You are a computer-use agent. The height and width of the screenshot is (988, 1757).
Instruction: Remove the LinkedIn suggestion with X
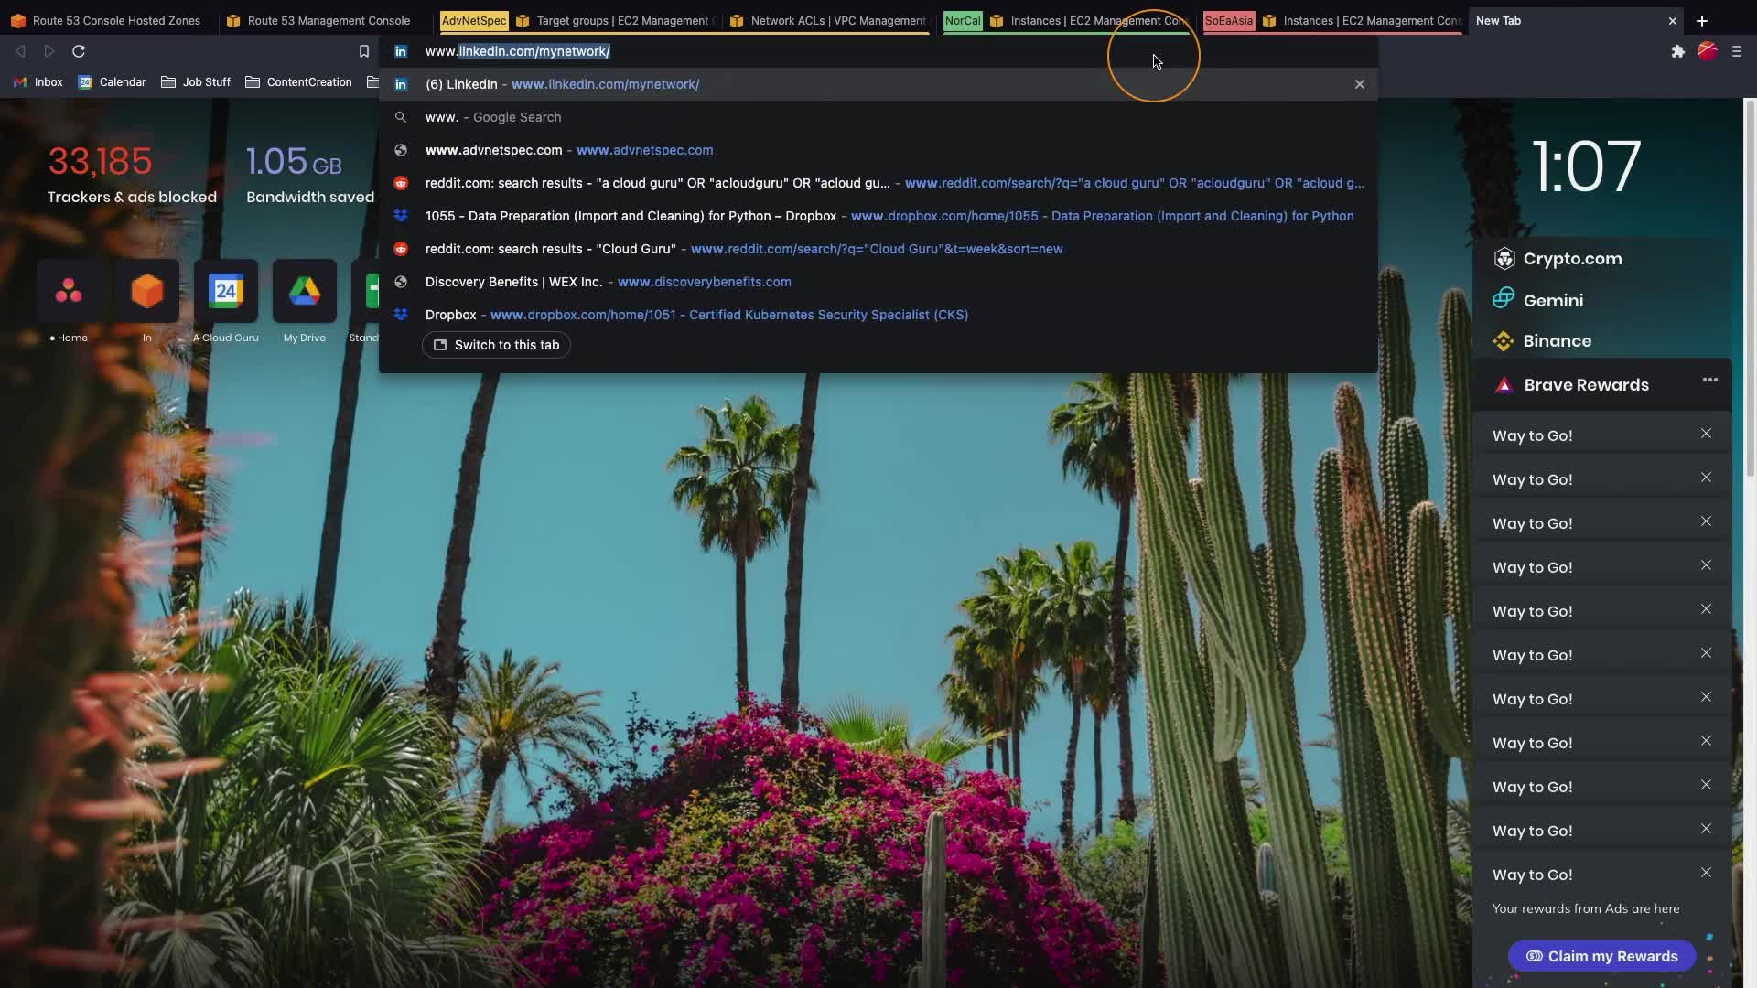click(x=1359, y=84)
